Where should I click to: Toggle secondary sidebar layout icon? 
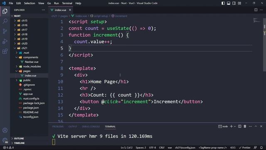tap(234, 3)
